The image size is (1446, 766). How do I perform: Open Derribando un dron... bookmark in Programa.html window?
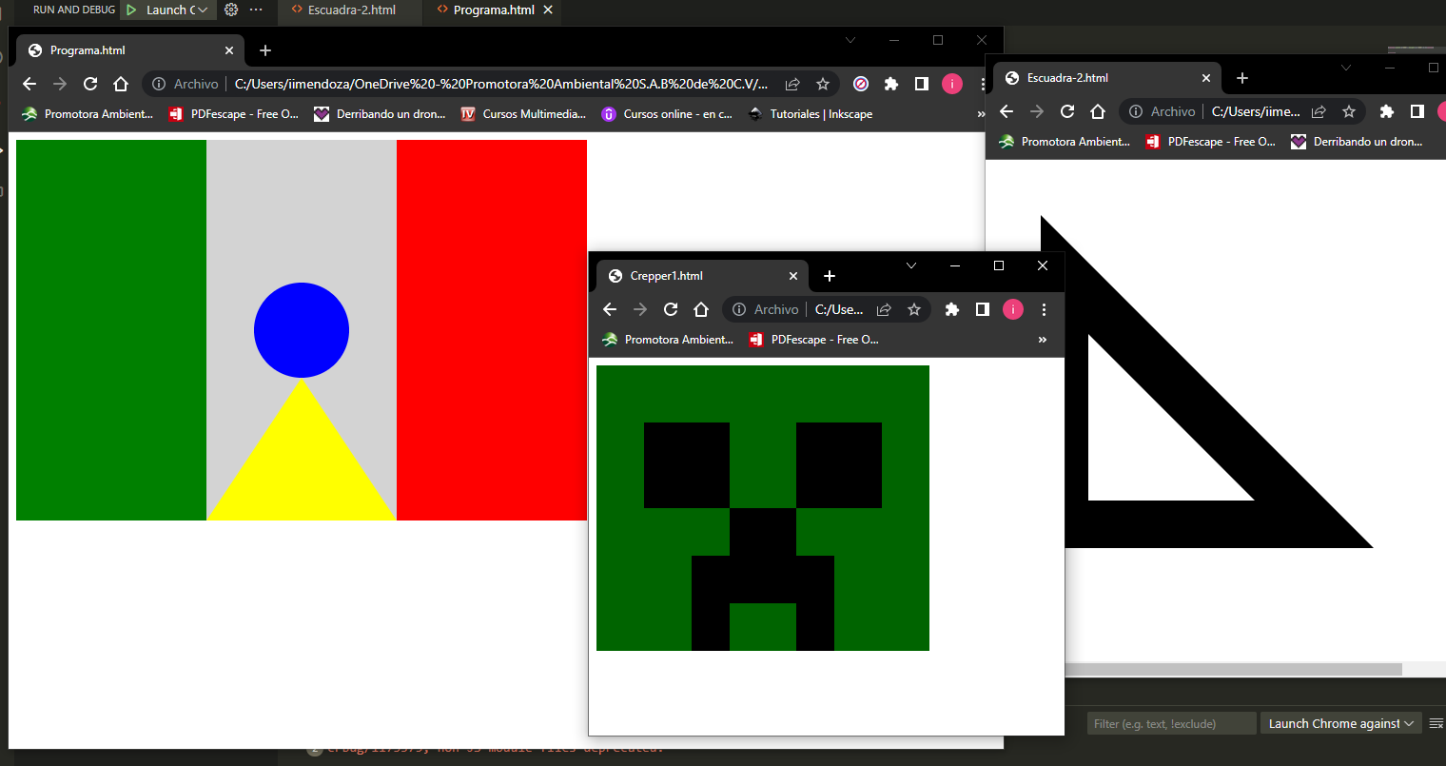click(x=381, y=114)
